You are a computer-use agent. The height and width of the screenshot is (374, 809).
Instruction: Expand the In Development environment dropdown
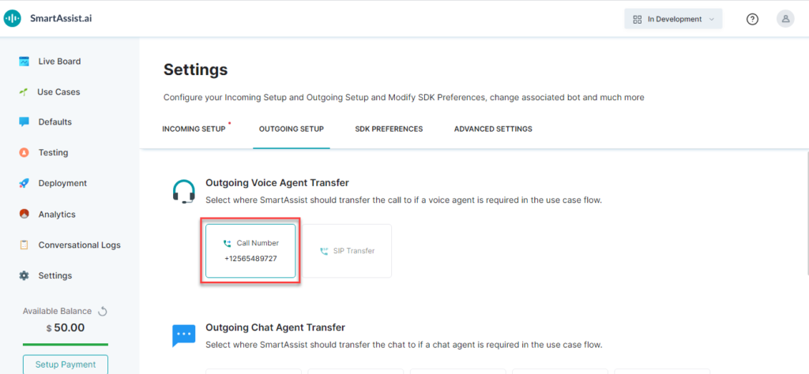(x=673, y=19)
